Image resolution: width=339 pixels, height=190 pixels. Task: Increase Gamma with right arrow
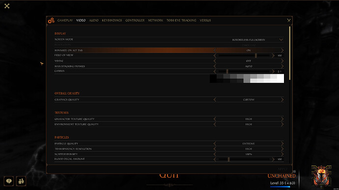tap(273, 71)
